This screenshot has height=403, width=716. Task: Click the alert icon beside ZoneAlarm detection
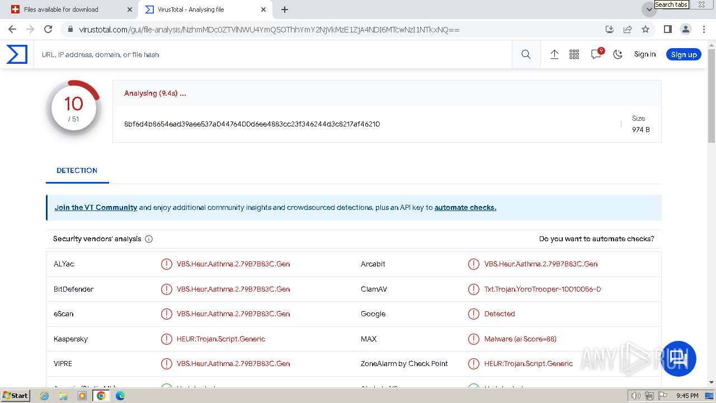[x=474, y=364]
